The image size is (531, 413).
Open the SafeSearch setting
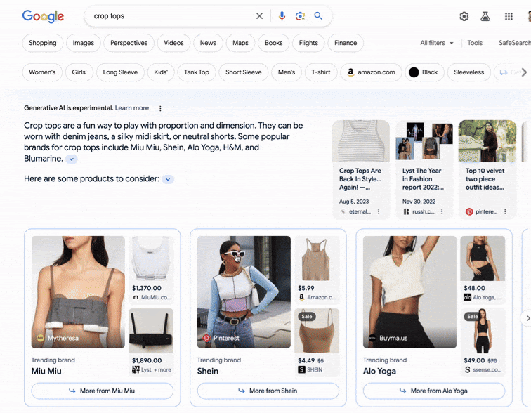click(514, 43)
